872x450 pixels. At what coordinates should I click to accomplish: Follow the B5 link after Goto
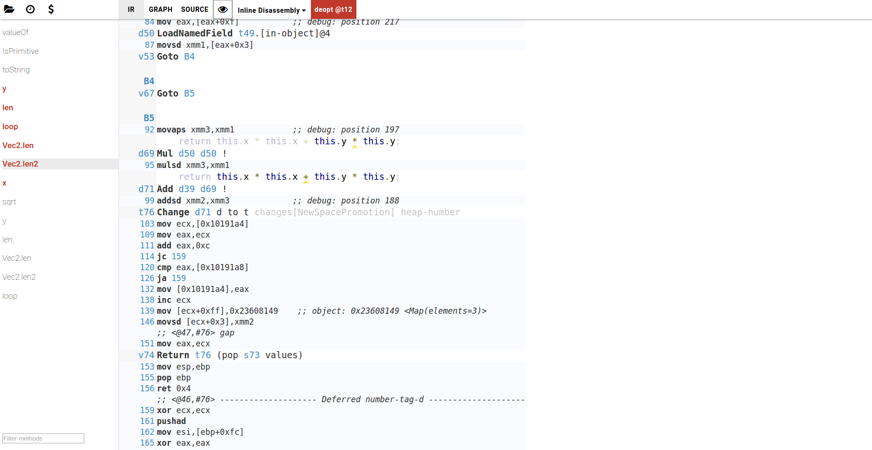tap(189, 93)
